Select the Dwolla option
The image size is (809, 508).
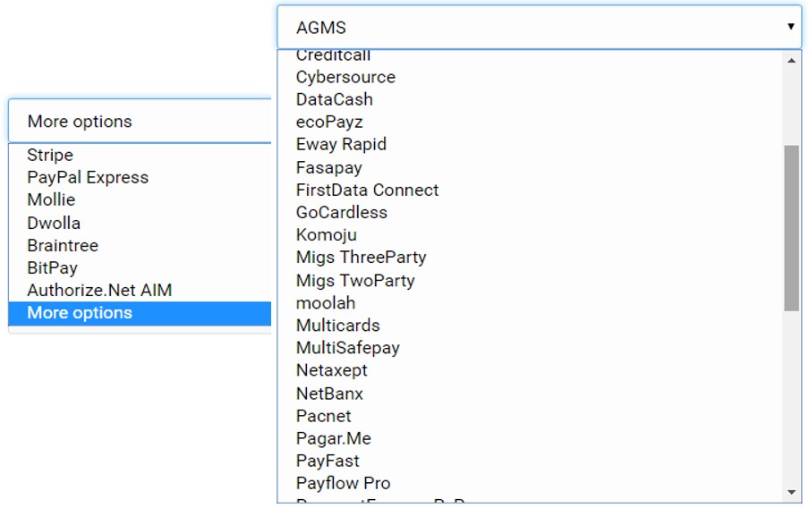point(54,223)
